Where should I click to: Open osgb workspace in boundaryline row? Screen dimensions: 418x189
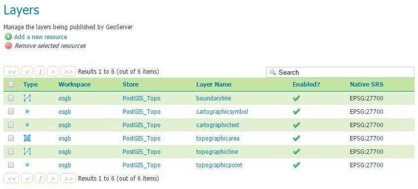(65, 98)
